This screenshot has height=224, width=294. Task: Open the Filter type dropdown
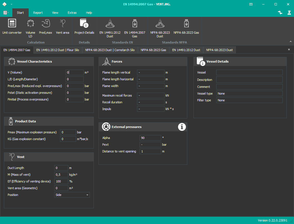pyautogui.click(x=249, y=100)
